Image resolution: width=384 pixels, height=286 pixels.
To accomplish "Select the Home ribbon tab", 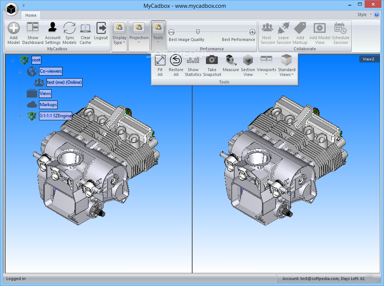I will (x=31, y=15).
